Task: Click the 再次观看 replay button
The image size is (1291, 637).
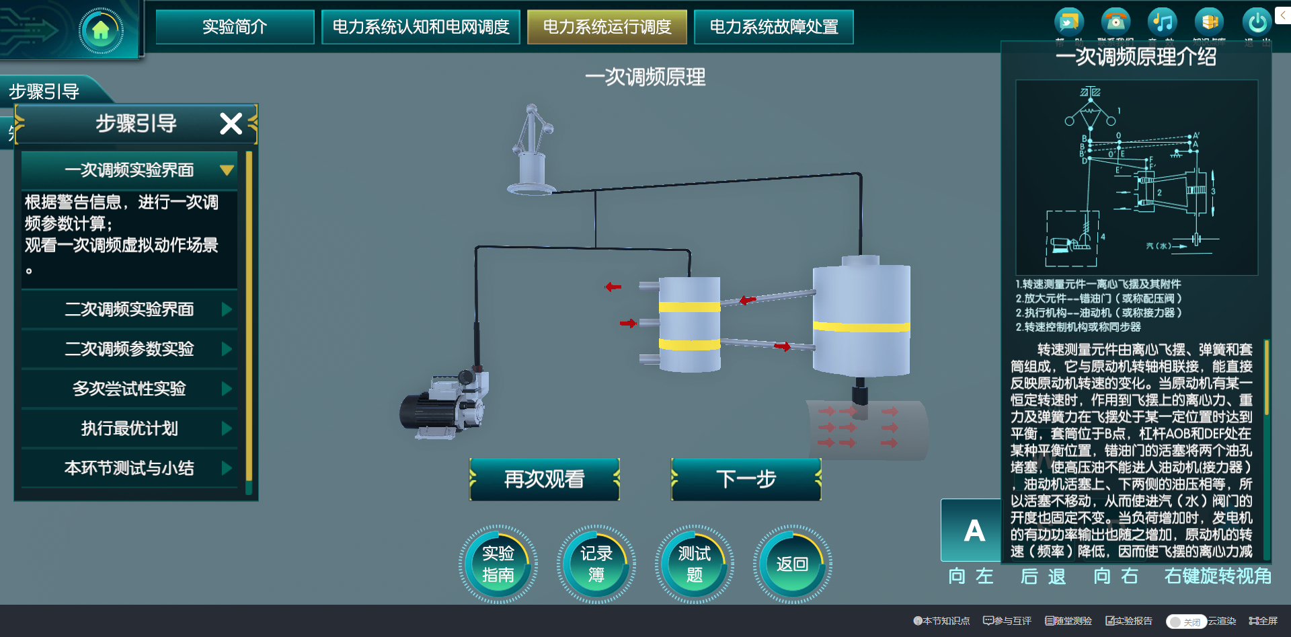Action: tap(545, 479)
